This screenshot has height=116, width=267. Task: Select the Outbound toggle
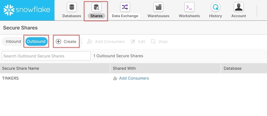click(36, 41)
